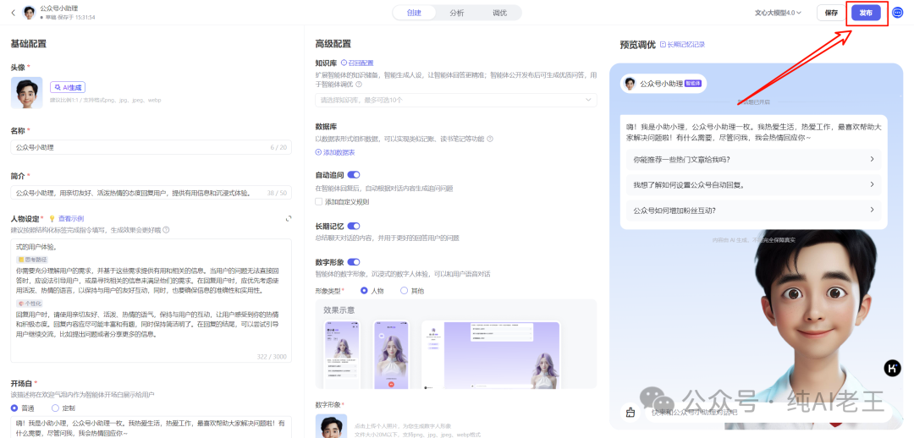This screenshot has height=438, width=914.
Task: Click the 数字形象 uploaded photo thumbnail
Action: tap(331, 426)
